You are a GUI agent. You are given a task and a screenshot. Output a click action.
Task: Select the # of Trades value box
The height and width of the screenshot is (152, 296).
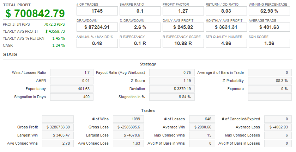(97, 11)
